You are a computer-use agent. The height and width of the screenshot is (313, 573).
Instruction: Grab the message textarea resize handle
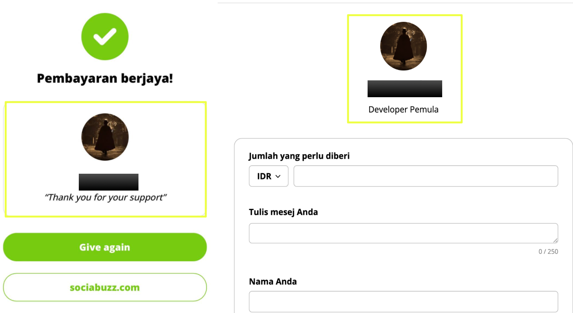pyautogui.click(x=555, y=240)
